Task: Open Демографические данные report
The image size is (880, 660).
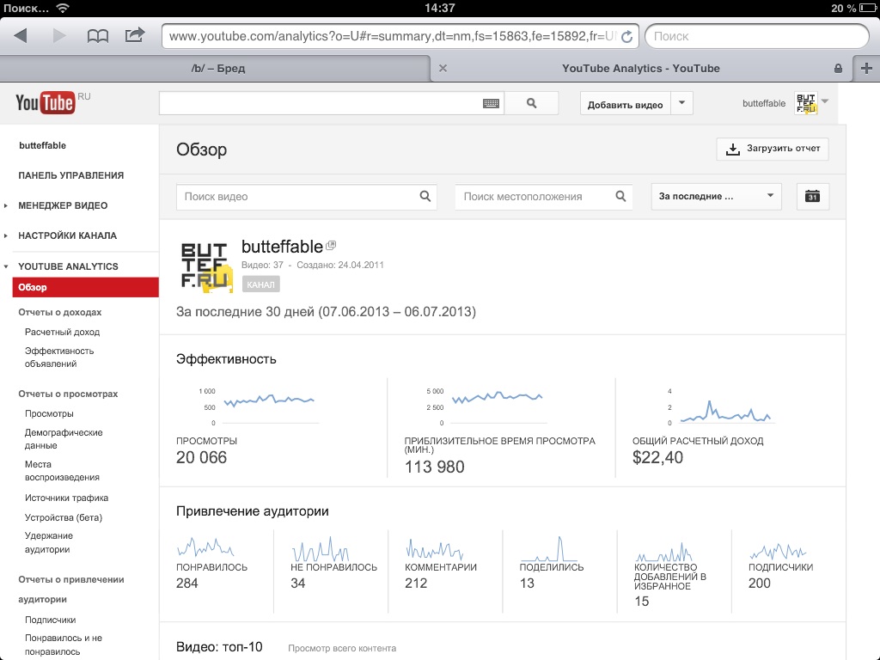Action: tap(64, 439)
